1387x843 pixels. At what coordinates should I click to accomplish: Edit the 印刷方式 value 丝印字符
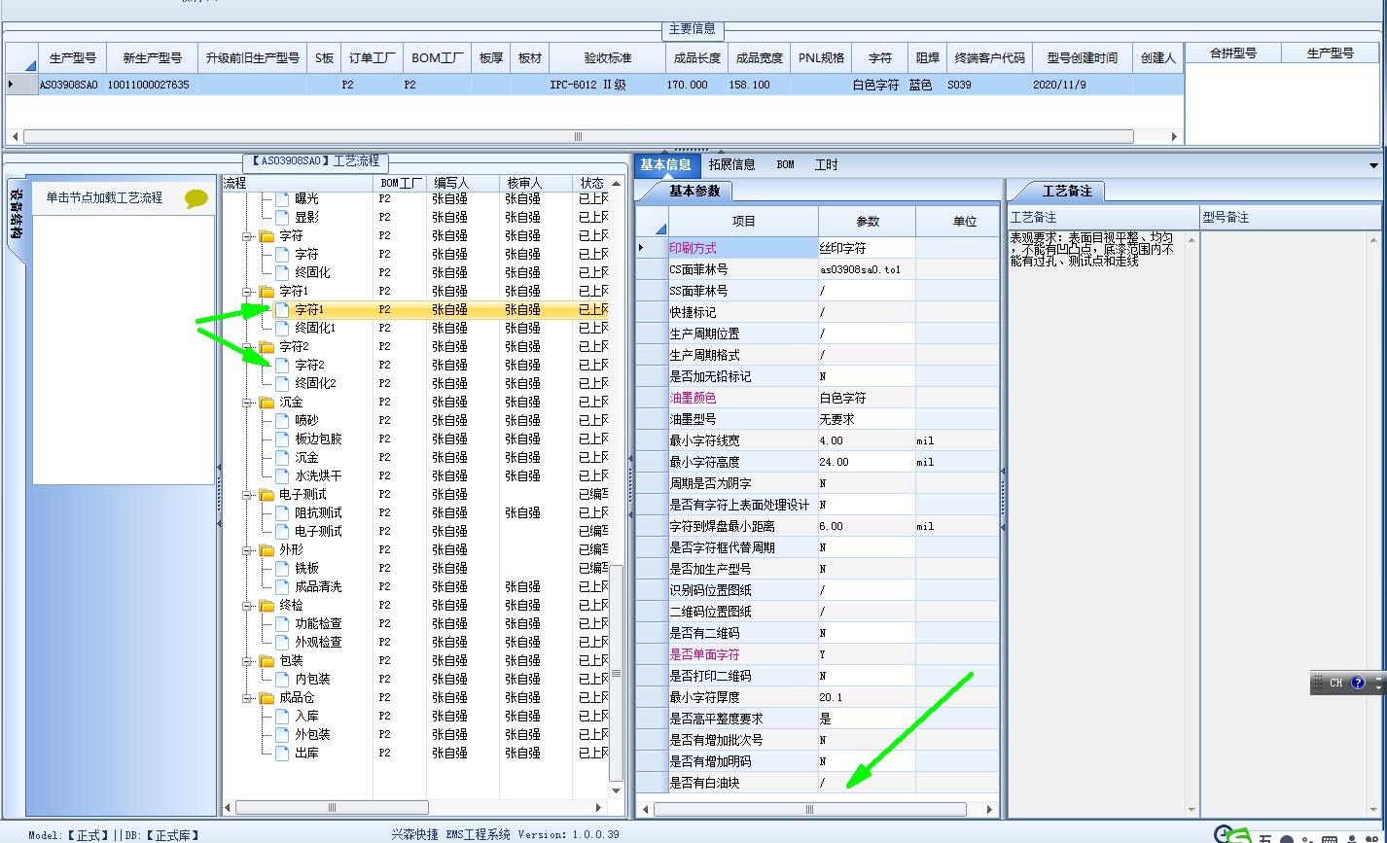click(866, 248)
